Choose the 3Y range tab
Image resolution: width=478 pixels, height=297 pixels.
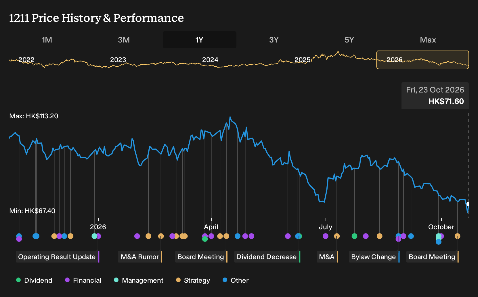click(274, 40)
